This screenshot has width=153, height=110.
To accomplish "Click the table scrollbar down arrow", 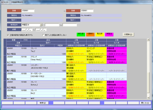I will pyautogui.click(x=148, y=98).
